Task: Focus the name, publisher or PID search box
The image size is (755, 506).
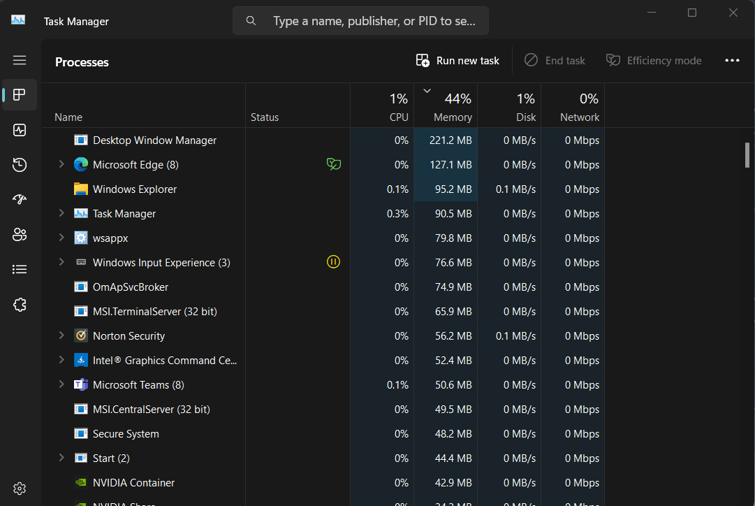Action: [x=360, y=21]
